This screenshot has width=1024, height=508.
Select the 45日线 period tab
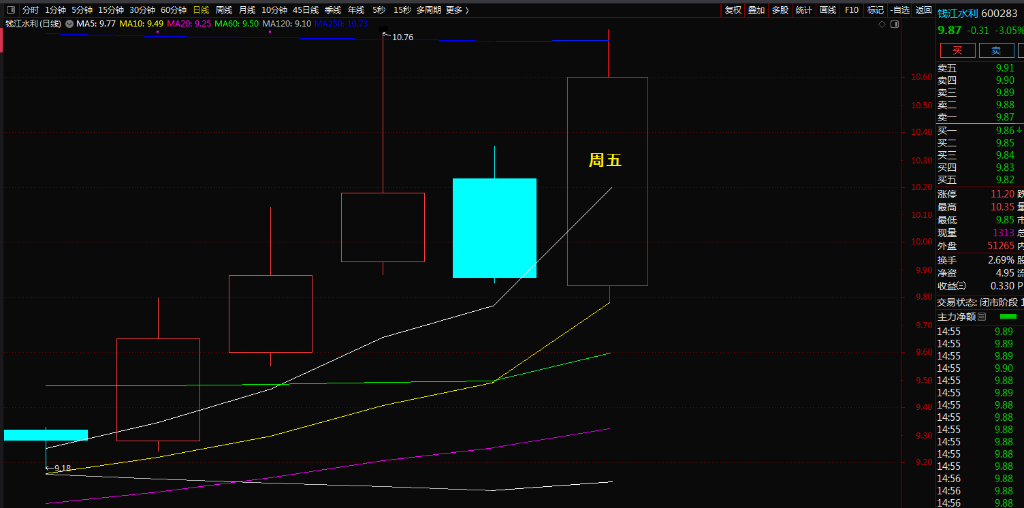[x=306, y=10]
